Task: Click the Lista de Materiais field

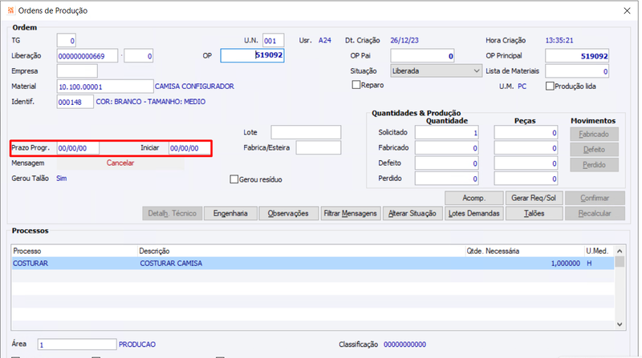Action: click(577, 71)
